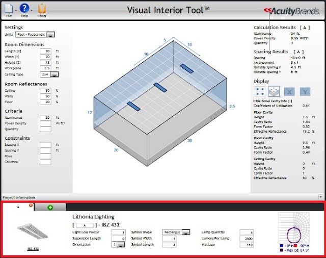326x258 pixels.
Task: Click the Arrangement value 3 x 1
Action: (x=294, y=62)
